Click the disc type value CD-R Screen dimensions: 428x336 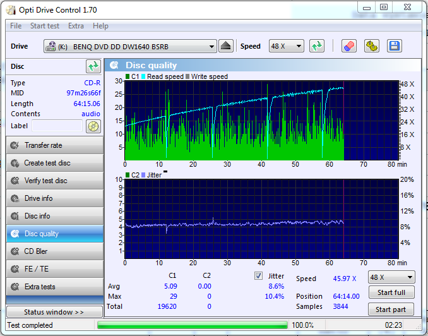pyautogui.click(x=92, y=83)
